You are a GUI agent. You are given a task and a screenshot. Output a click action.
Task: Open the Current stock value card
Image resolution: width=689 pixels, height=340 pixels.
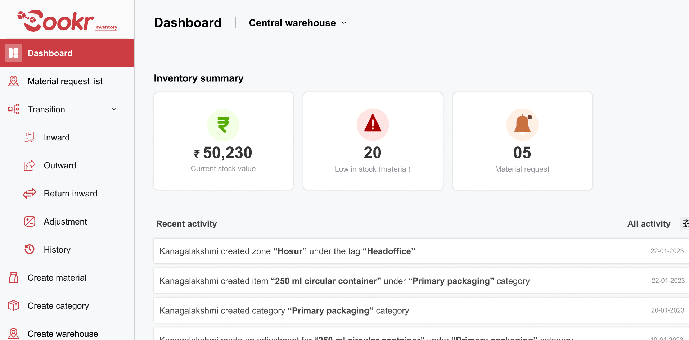coord(223,141)
